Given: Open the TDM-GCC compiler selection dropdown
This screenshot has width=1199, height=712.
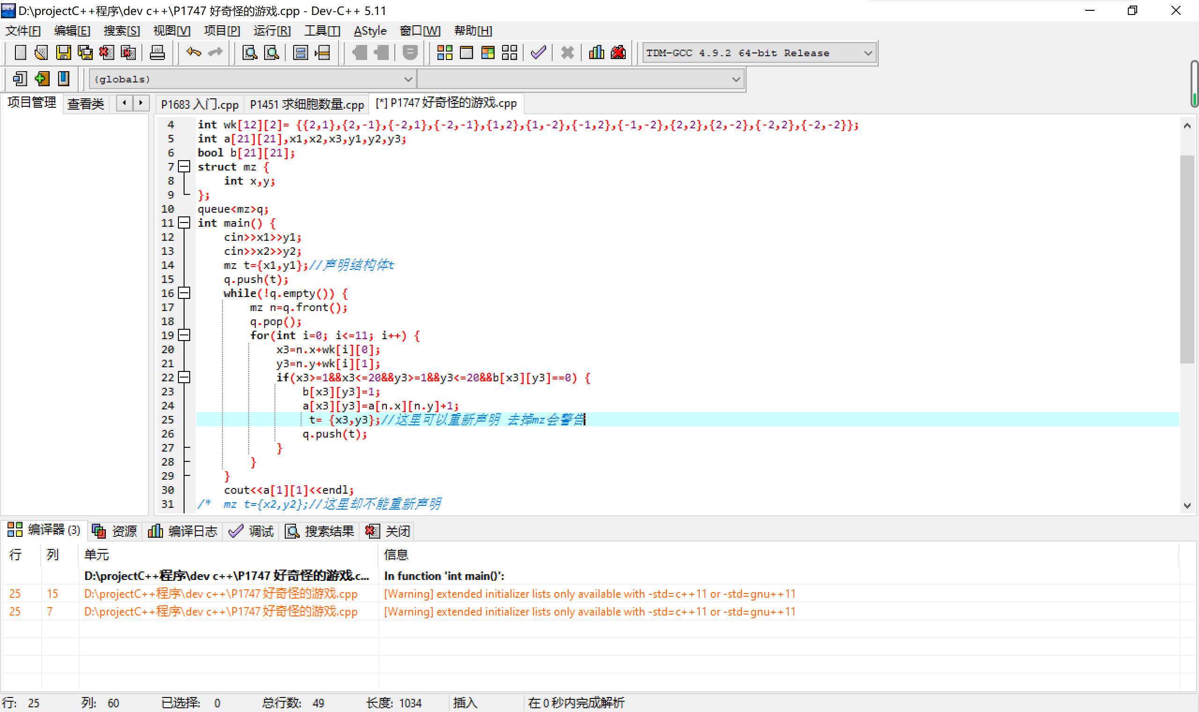Looking at the screenshot, I should 760,53.
